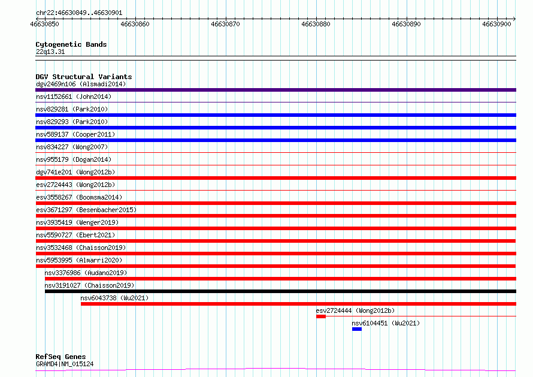Open variant nsv829281 (Park2010) label
This screenshot has height=377, width=533.
[72, 109]
